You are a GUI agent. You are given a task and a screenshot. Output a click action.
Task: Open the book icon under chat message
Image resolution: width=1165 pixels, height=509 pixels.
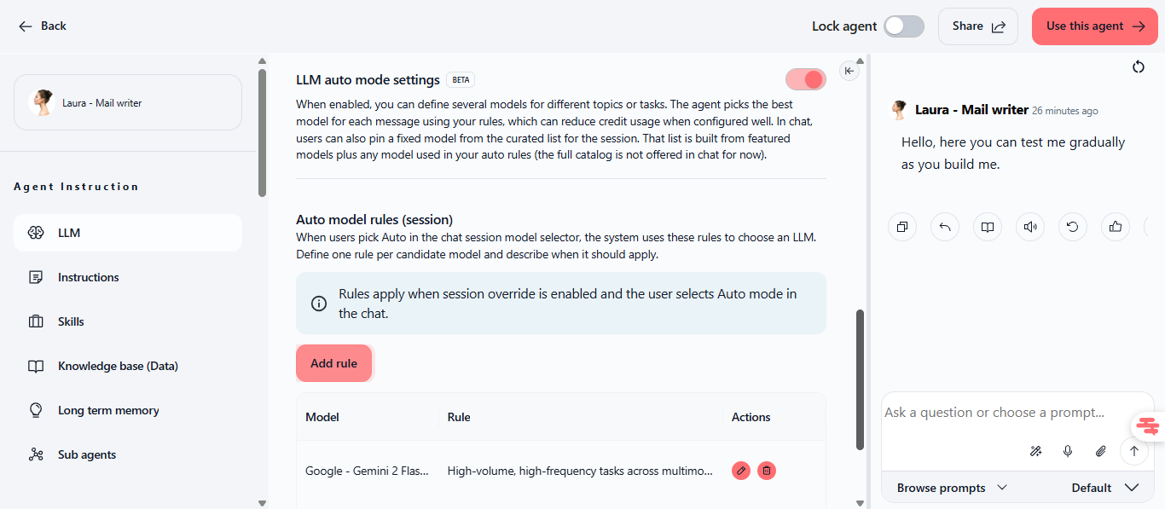[x=987, y=227]
